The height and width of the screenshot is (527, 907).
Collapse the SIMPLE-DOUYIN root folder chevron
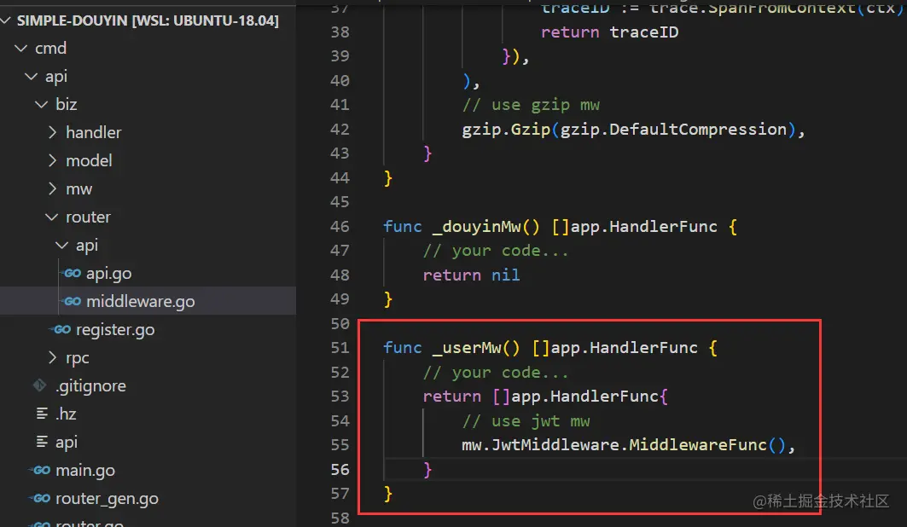click(x=6, y=20)
